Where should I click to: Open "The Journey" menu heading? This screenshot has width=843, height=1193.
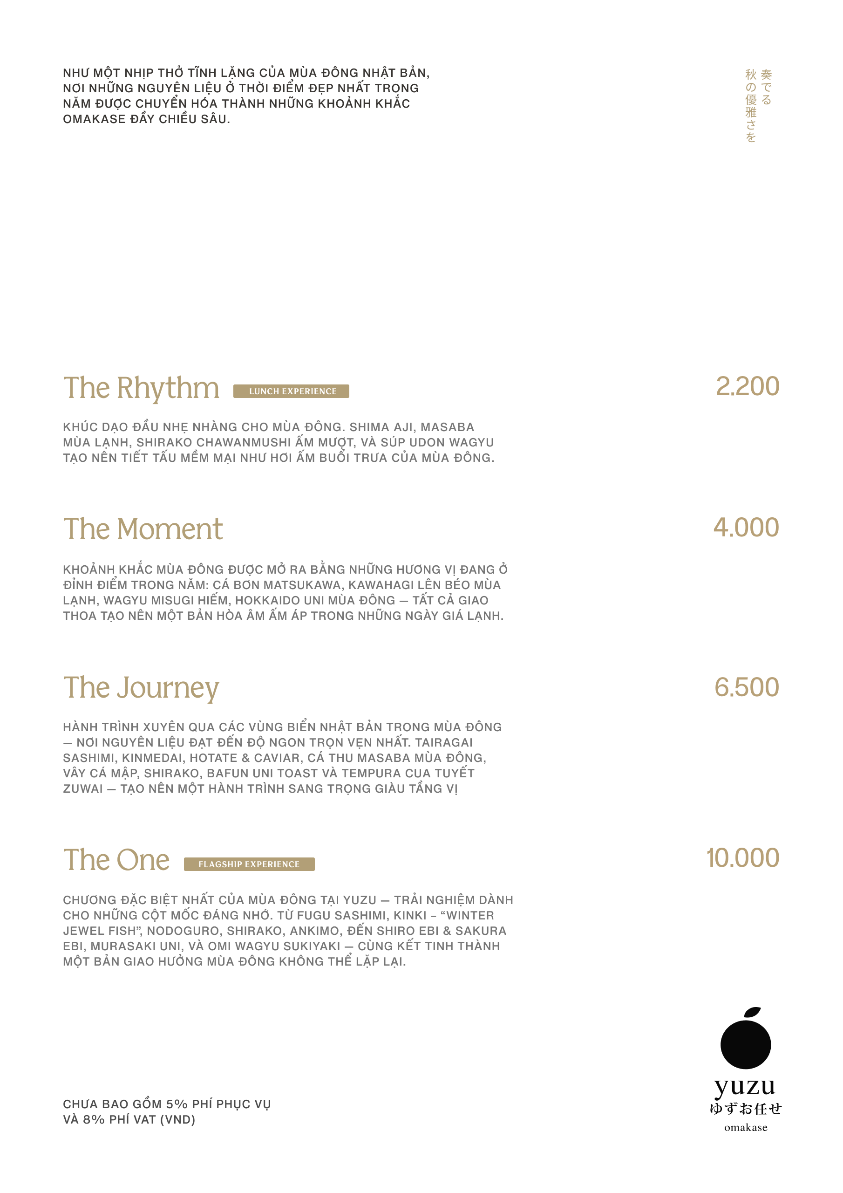[x=141, y=688]
